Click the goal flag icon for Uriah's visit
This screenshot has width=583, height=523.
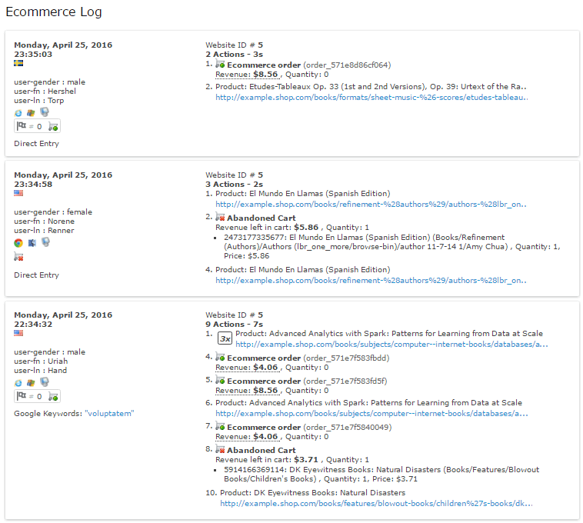pos(22,396)
